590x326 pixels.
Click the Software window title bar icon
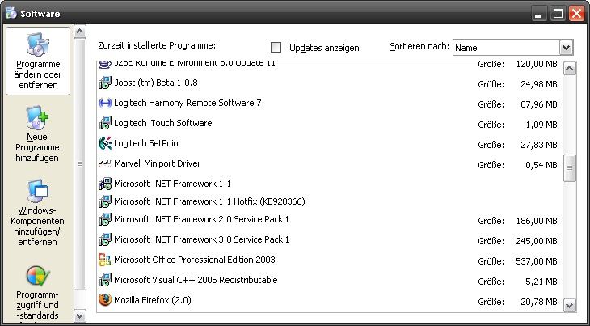tap(11, 13)
